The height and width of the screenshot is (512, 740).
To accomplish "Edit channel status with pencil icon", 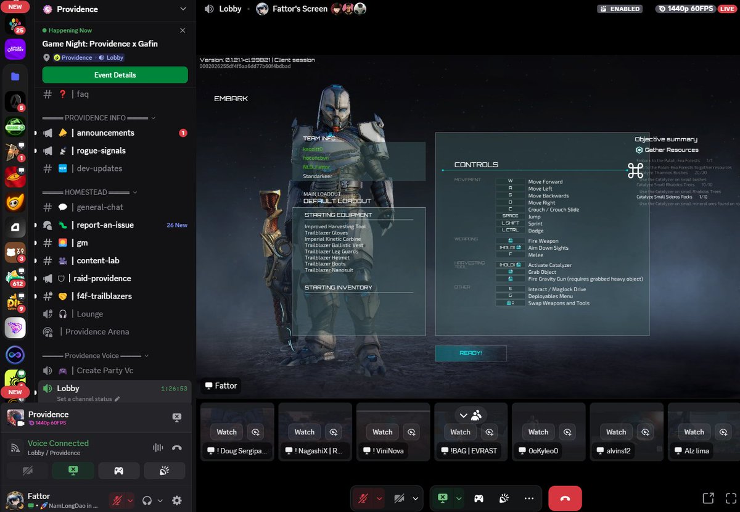I will 117,399.
